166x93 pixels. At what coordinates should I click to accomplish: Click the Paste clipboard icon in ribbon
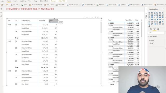click(2, 5)
